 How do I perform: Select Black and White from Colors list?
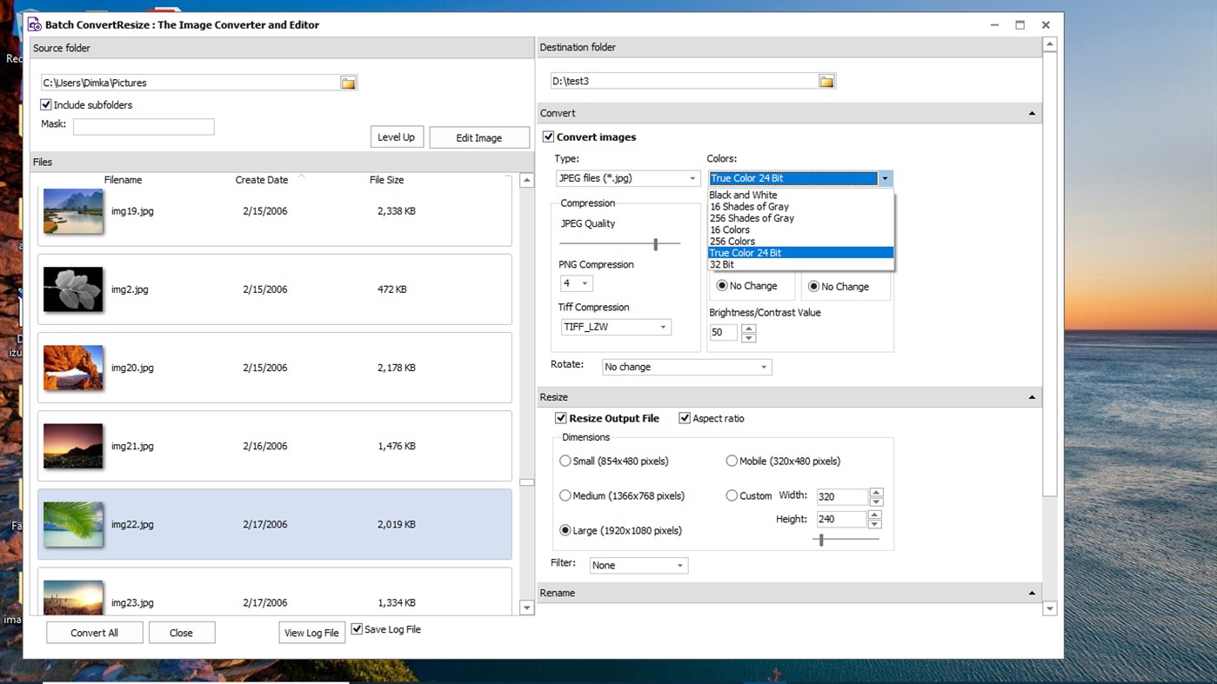pos(742,195)
